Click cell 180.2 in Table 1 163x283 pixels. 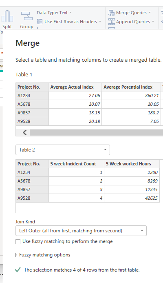pyautogui.click(x=131, y=113)
